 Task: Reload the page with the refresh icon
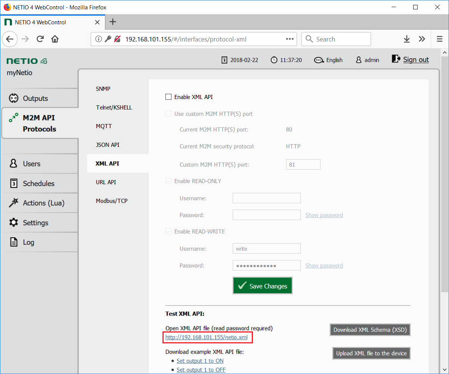40,39
